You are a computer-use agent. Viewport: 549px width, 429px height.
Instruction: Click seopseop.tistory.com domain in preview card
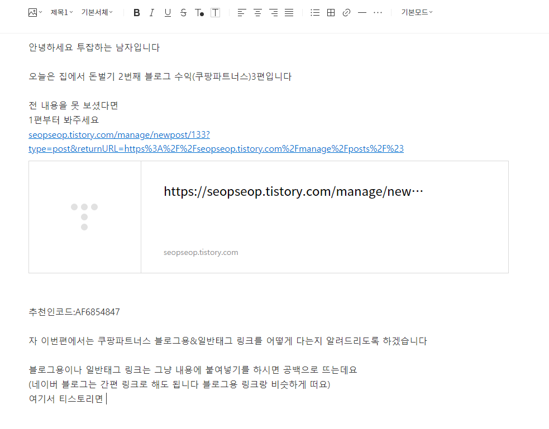click(x=200, y=253)
